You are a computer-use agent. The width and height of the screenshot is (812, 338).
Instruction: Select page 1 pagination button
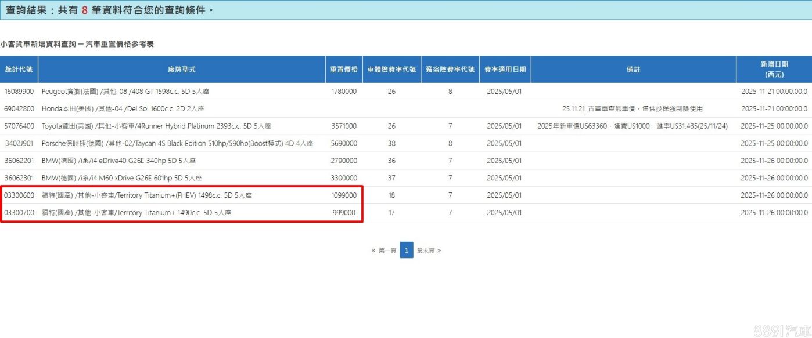coord(407,250)
